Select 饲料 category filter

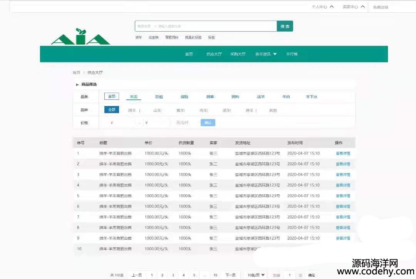235,97
